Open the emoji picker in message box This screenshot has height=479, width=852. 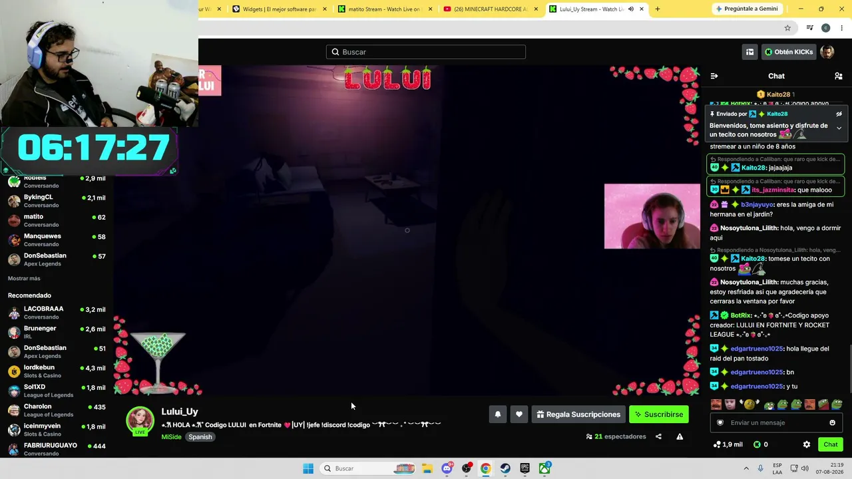[832, 422]
